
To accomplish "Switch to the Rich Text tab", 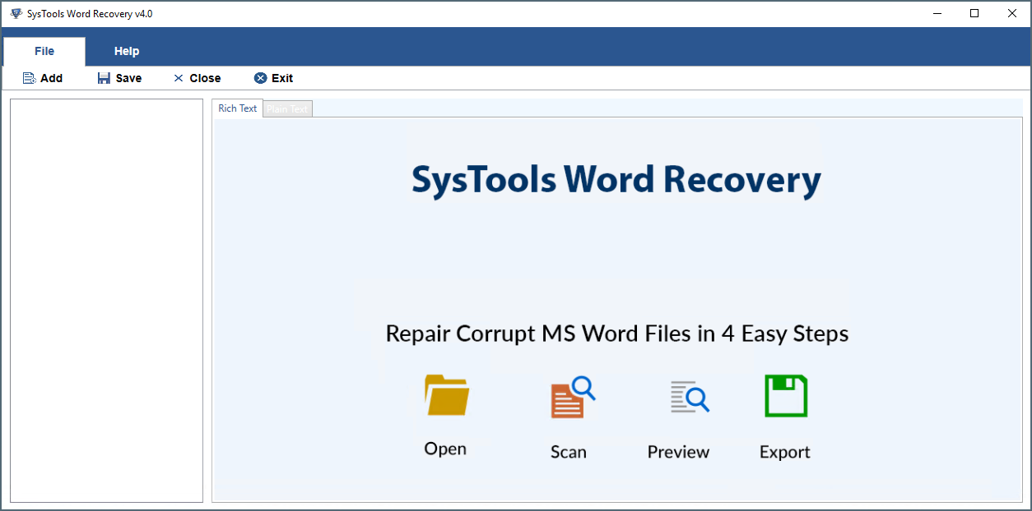I will tap(237, 108).
